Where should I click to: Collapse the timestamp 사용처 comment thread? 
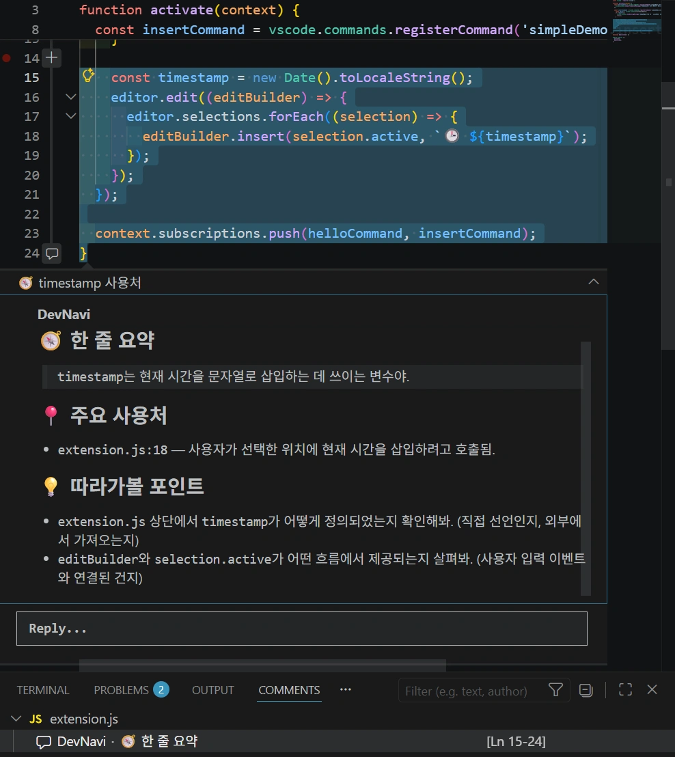(594, 282)
